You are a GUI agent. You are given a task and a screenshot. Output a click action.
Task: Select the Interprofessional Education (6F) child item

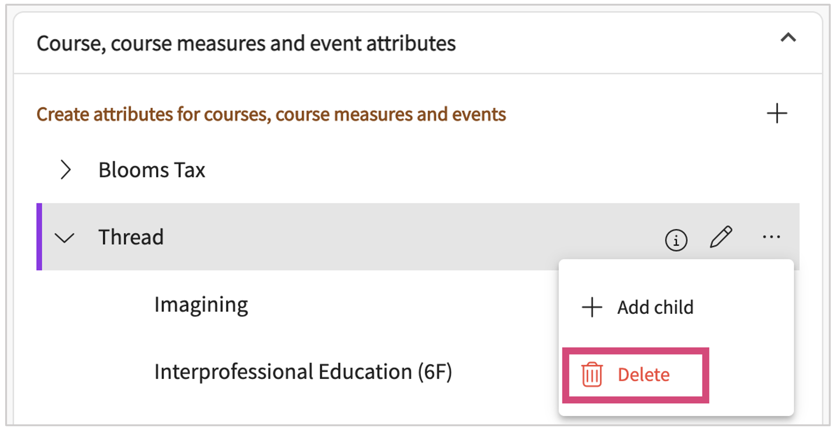(x=303, y=372)
